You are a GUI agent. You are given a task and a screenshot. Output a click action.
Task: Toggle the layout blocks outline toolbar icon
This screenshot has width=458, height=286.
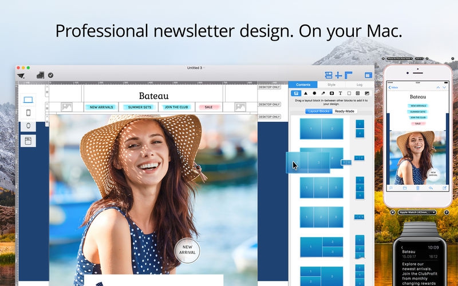(329, 75)
